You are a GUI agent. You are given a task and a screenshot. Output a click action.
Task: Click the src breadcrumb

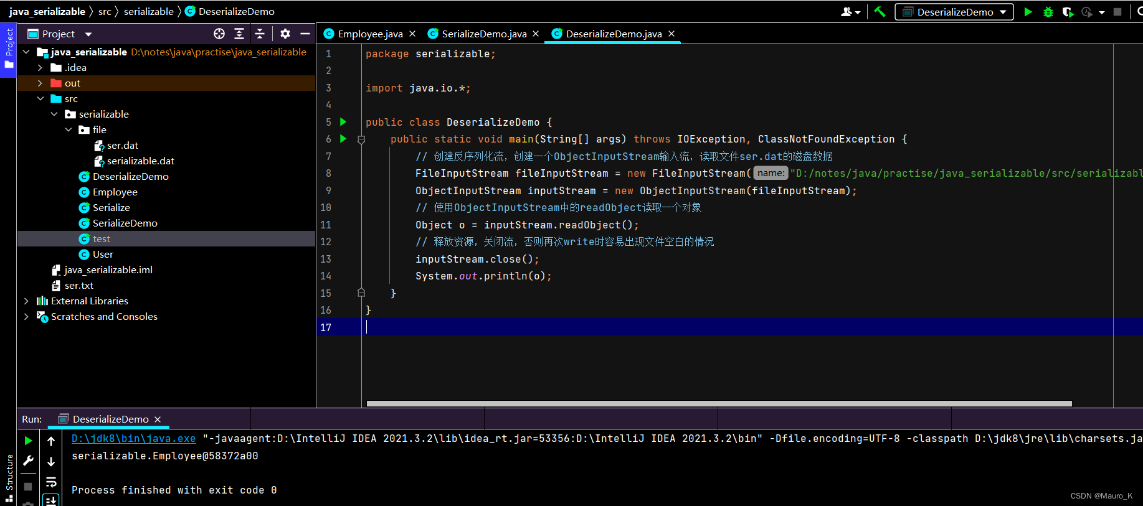tap(105, 11)
